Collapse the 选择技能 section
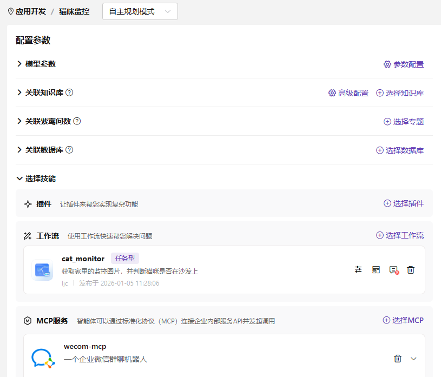The height and width of the screenshot is (377, 441). pyautogui.click(x=19, y=178)
